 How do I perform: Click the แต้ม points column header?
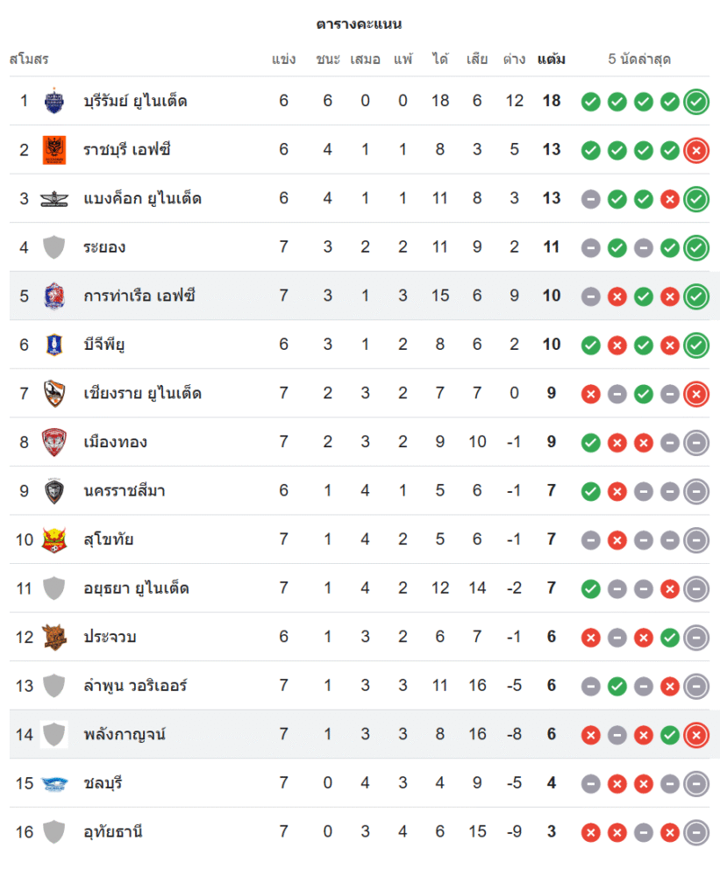click(551, 60)
